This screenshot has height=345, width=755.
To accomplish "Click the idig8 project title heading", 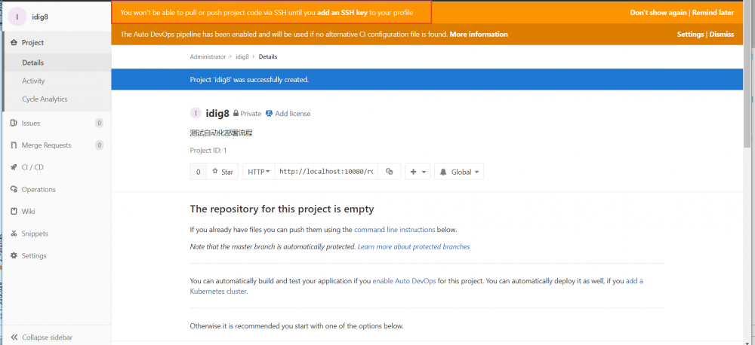I will click(x=217, y=114).
